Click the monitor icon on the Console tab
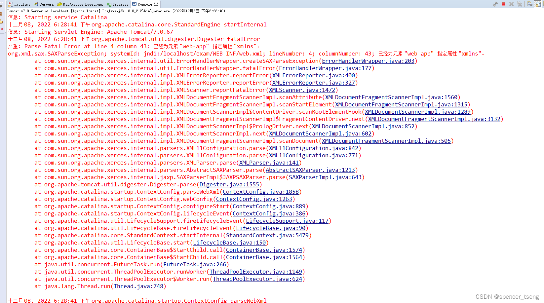544x303 pixels. (135, 4)
